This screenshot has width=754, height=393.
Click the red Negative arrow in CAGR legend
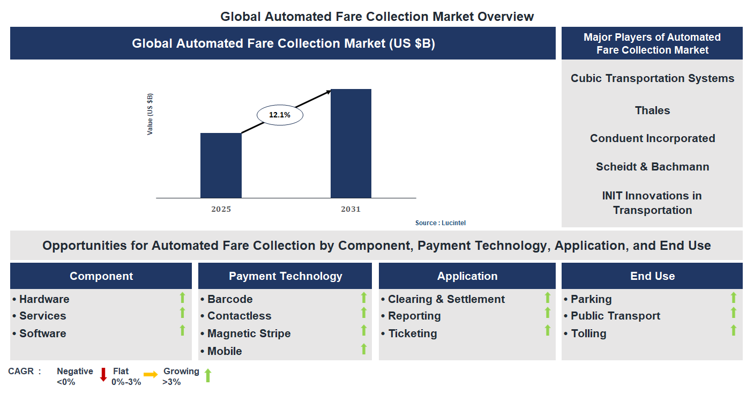(102, 374)
